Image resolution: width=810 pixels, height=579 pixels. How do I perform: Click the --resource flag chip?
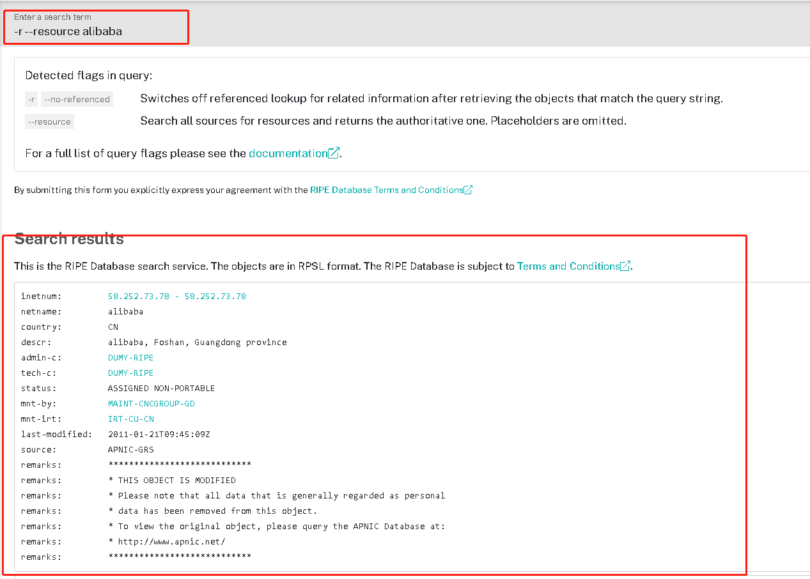(x=49, y=121)
